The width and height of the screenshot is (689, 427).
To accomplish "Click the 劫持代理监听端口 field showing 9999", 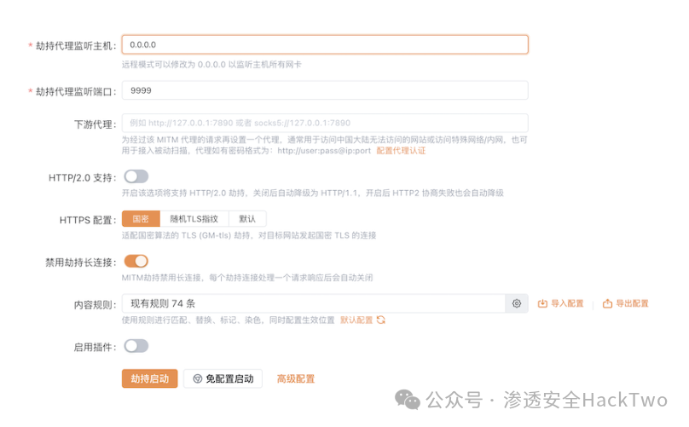I will (325, 90).
